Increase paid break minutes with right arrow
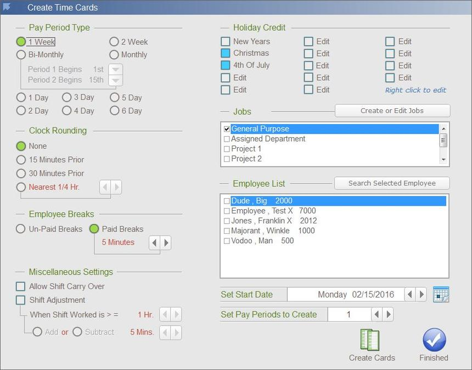The image size is (472, 370). 166,242
